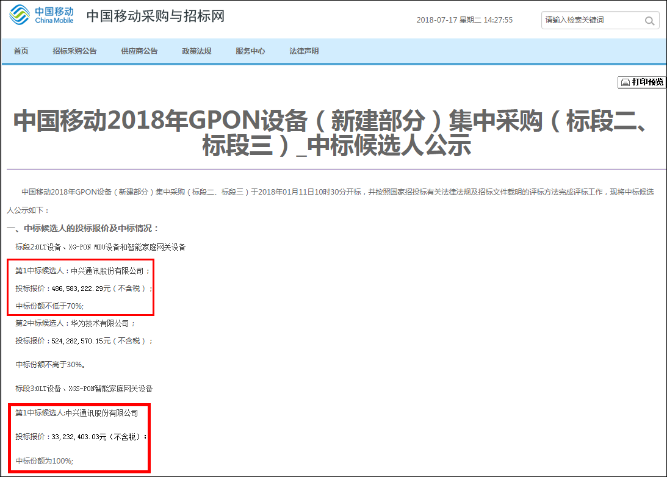Click the date and time 2018-07-17 text
The image size is (667, 477).
click(464, 20)
